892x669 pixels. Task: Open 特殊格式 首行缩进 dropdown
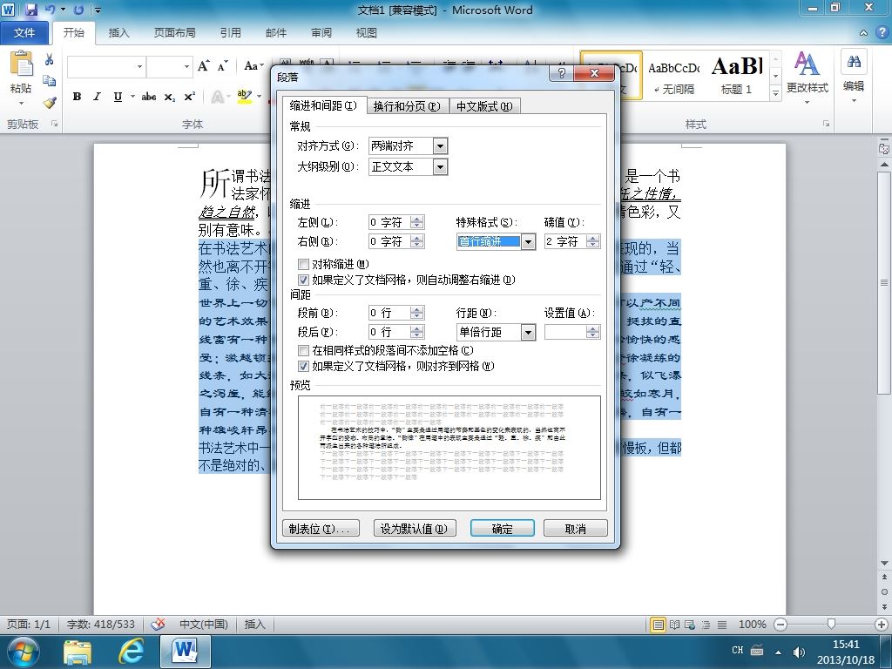click(528, 242)
